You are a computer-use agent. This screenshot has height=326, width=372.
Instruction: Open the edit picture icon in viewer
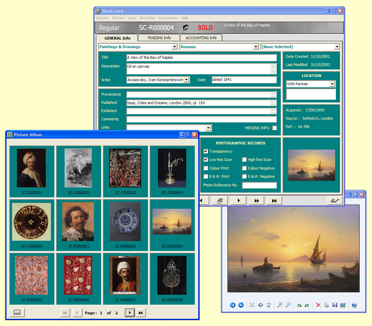tap(343, 305)
